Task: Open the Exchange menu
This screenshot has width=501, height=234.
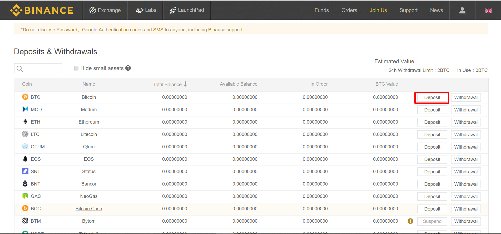Action: [x=105, y=10]
